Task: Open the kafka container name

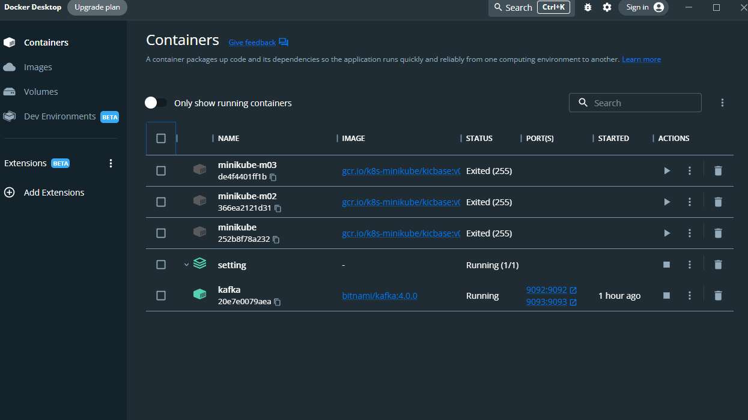Action: tap(229, 290)
